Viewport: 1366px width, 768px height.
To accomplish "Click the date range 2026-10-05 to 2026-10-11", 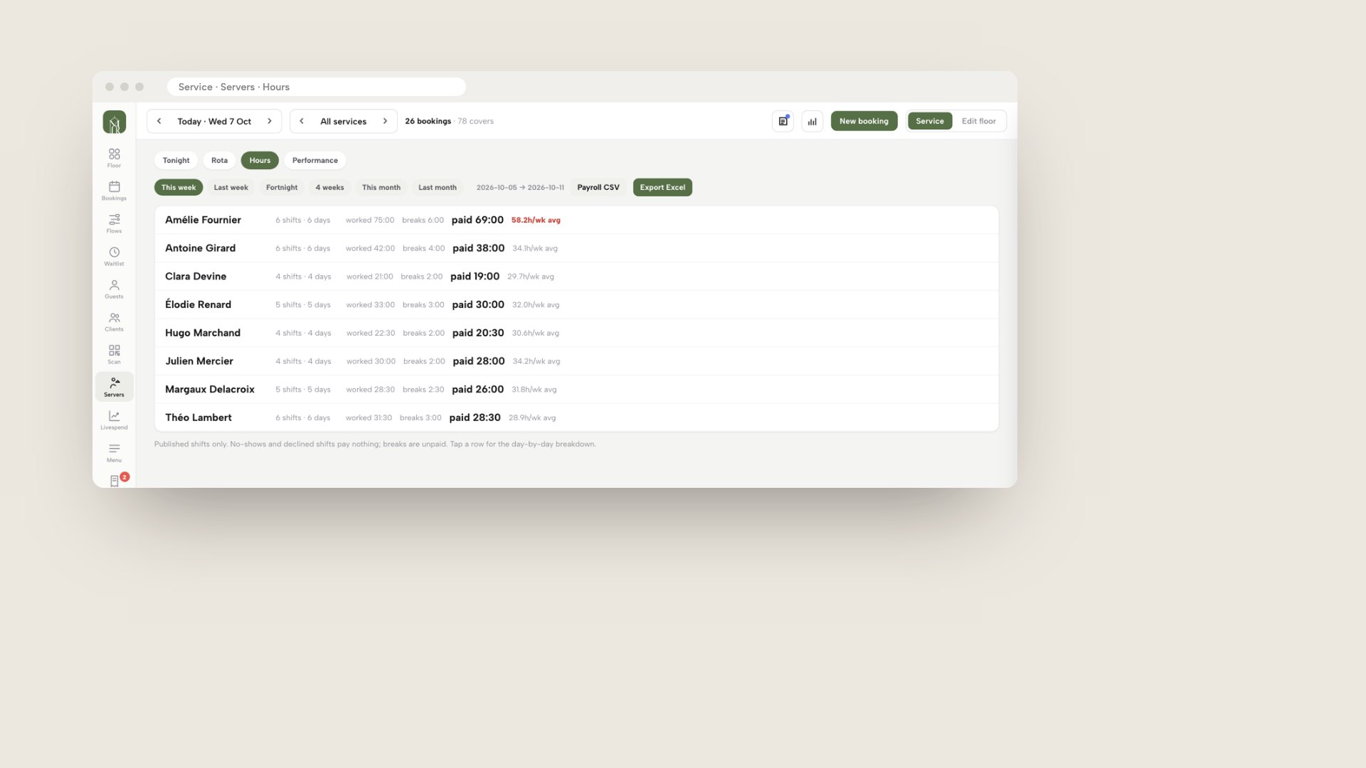I will 520,188.
